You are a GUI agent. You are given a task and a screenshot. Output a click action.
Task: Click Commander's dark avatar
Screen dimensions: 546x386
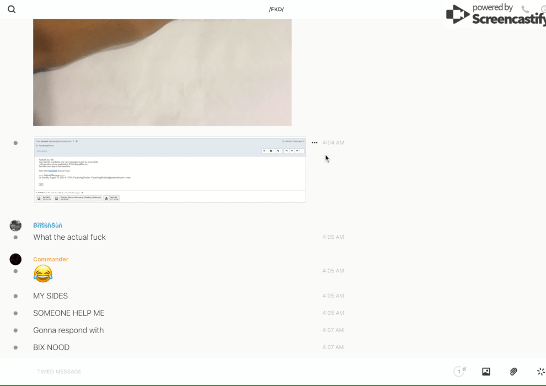15,259
